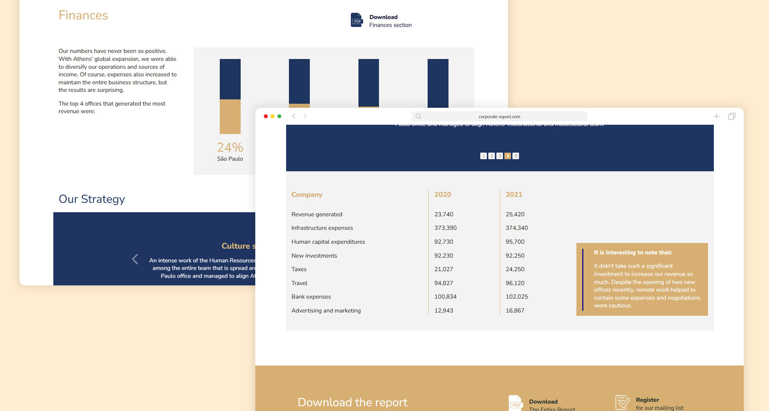Select the 25,420 revenue value for 2021
The height and width of the screenshot is (411, 769).
click(515, 214)
